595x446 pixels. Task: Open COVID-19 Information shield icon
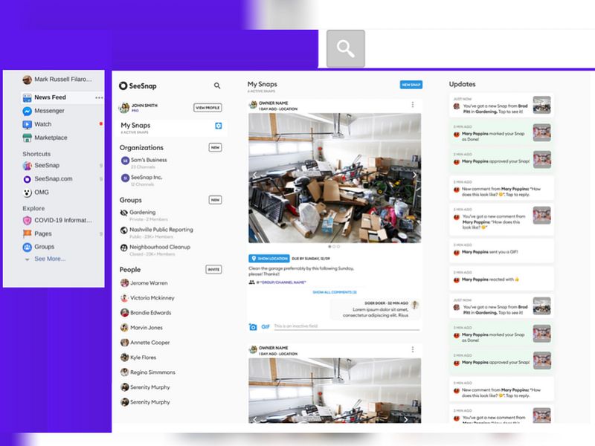(27, 220)
